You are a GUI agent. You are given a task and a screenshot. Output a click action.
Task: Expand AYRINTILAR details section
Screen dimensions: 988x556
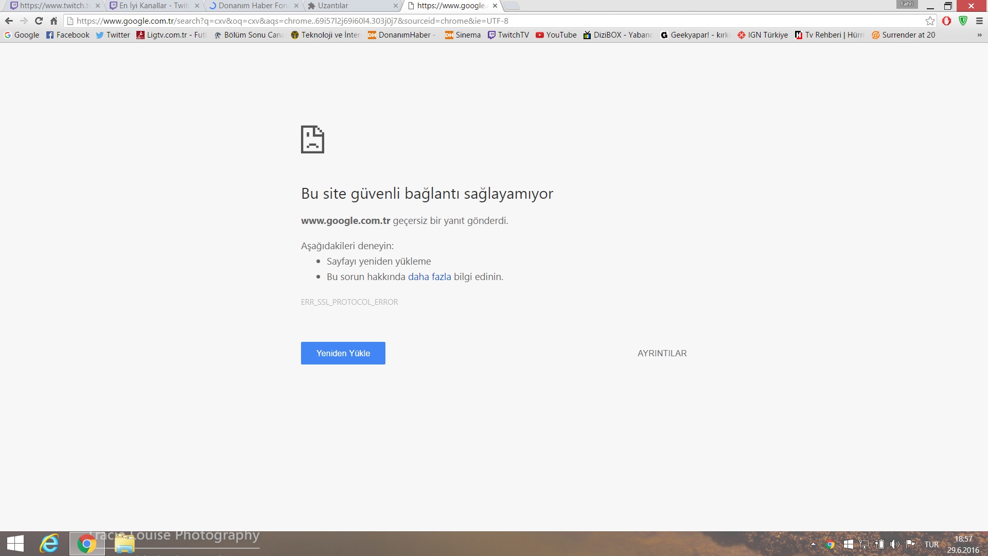pyautogui.click(x=662, y=353)
